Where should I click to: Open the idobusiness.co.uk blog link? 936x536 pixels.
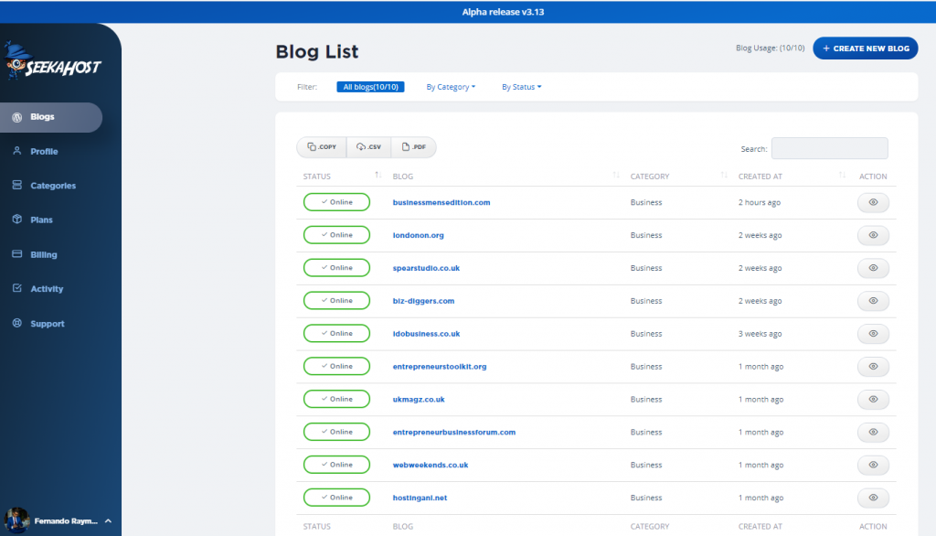[x=426, y=334]
